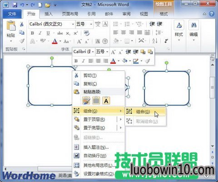218x182 pixels.
Task: Click the Grow Font icon in ribbon
Action: point(79,41)
